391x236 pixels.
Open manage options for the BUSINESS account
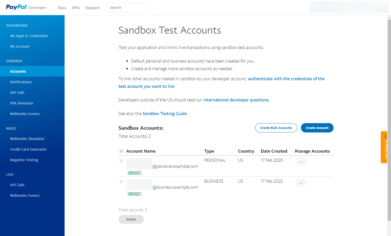tap(301, 182)
